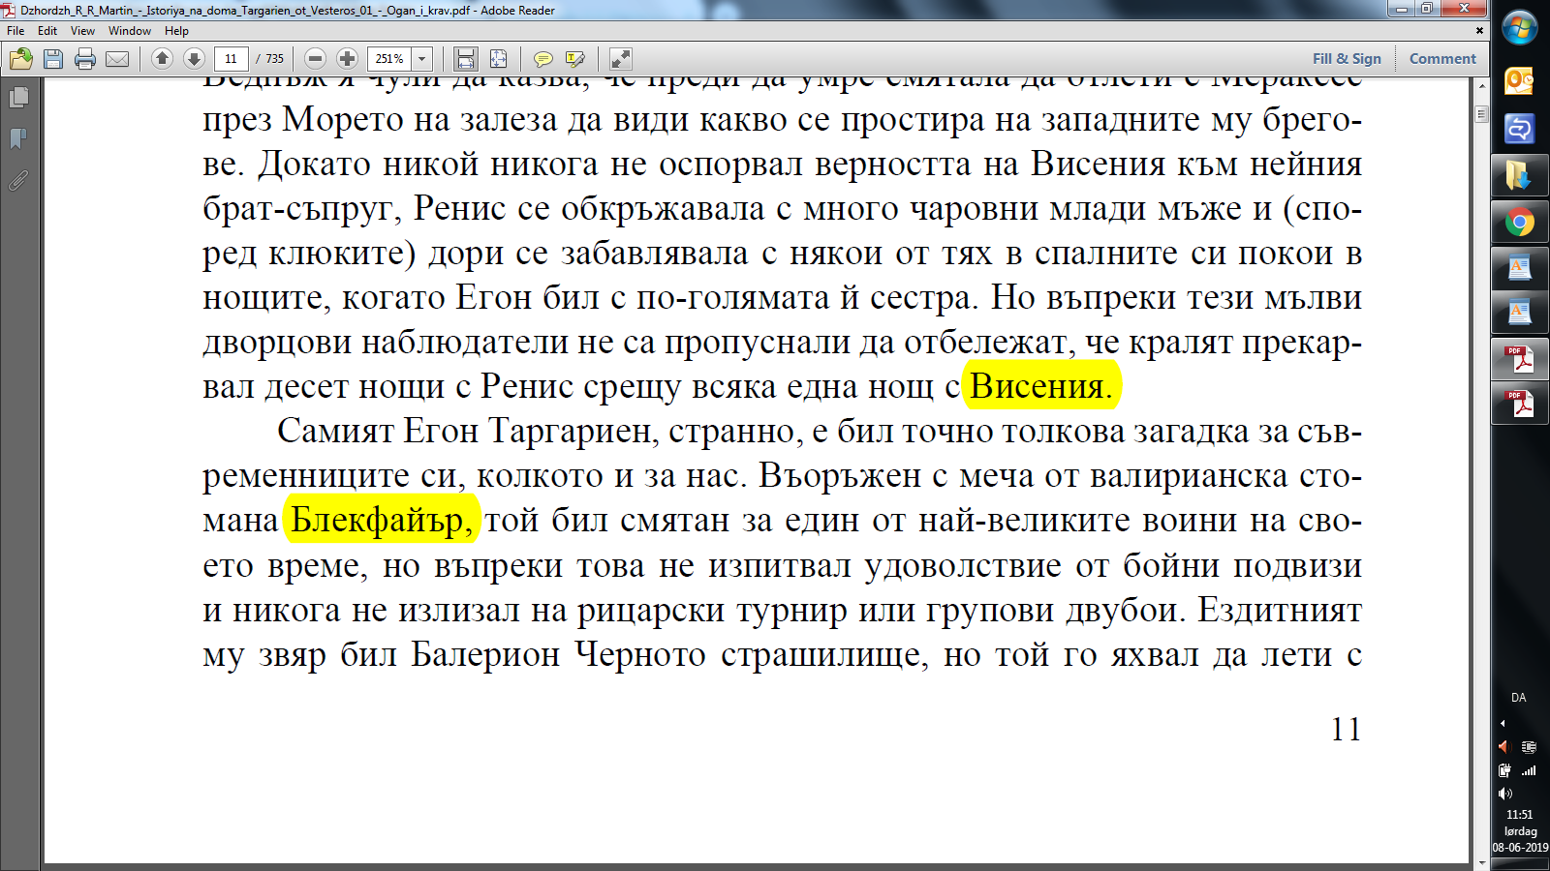Click the Open file toolbar icon
The width and height of the screenshot is (1550, 871).
[x=21, y=59]
